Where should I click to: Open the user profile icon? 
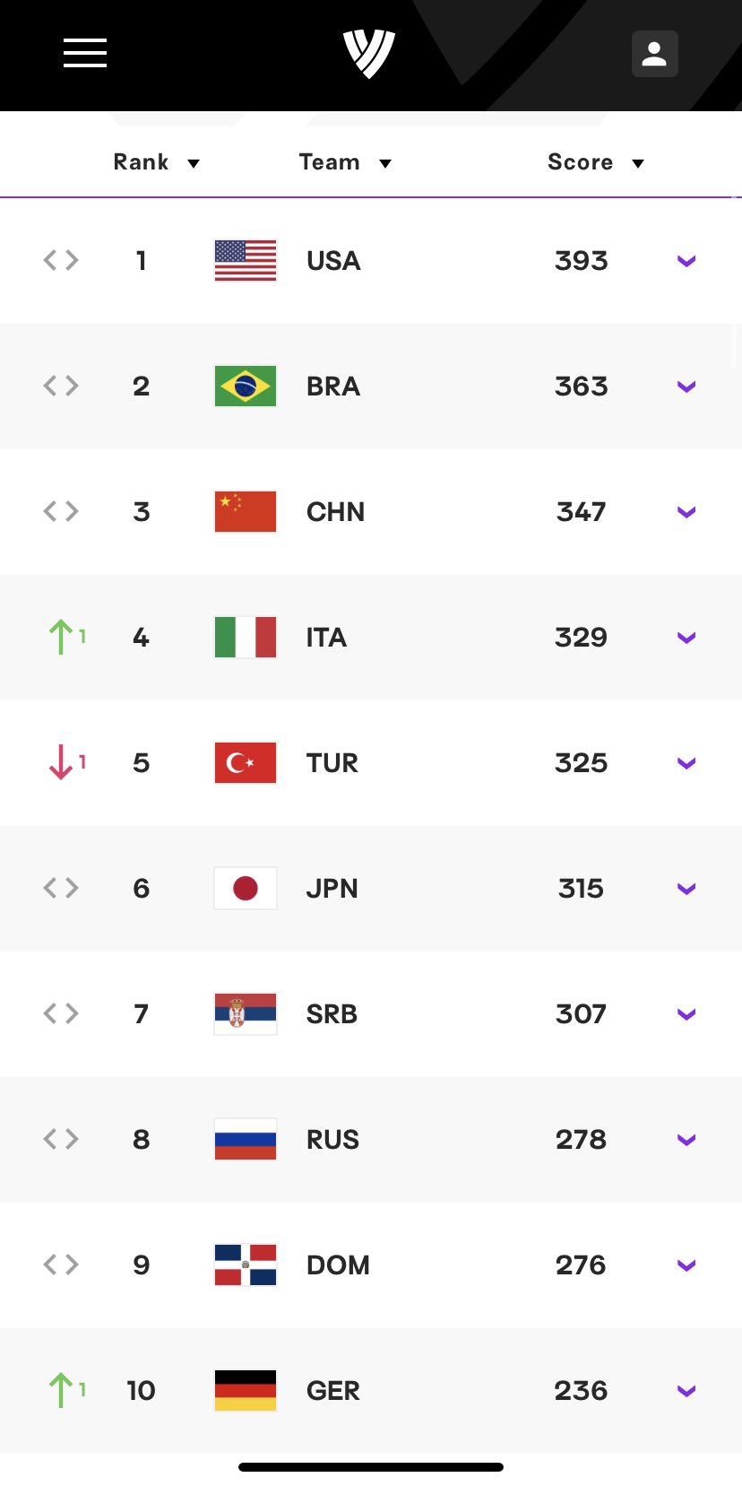pos(654,54)
